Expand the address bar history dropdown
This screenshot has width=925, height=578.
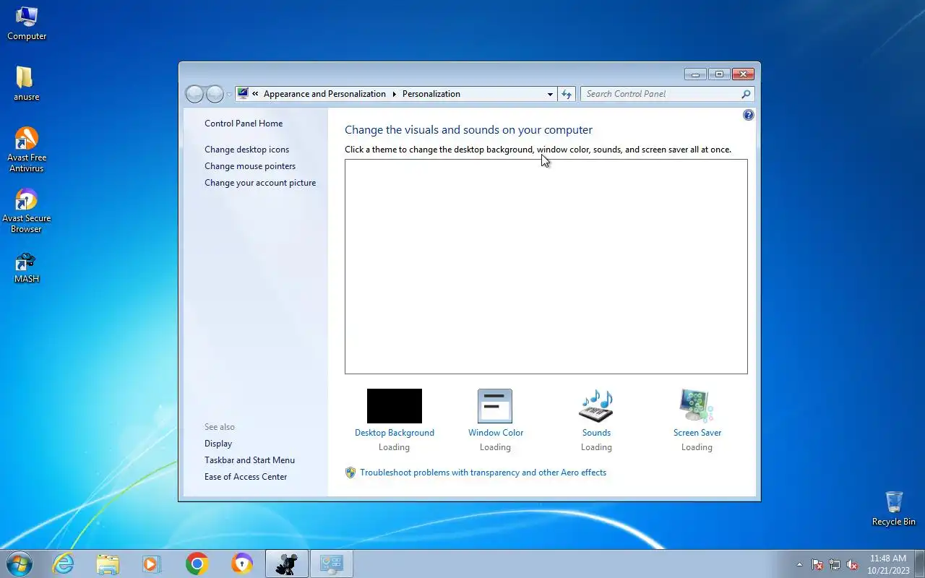click(x=550, y=94)
